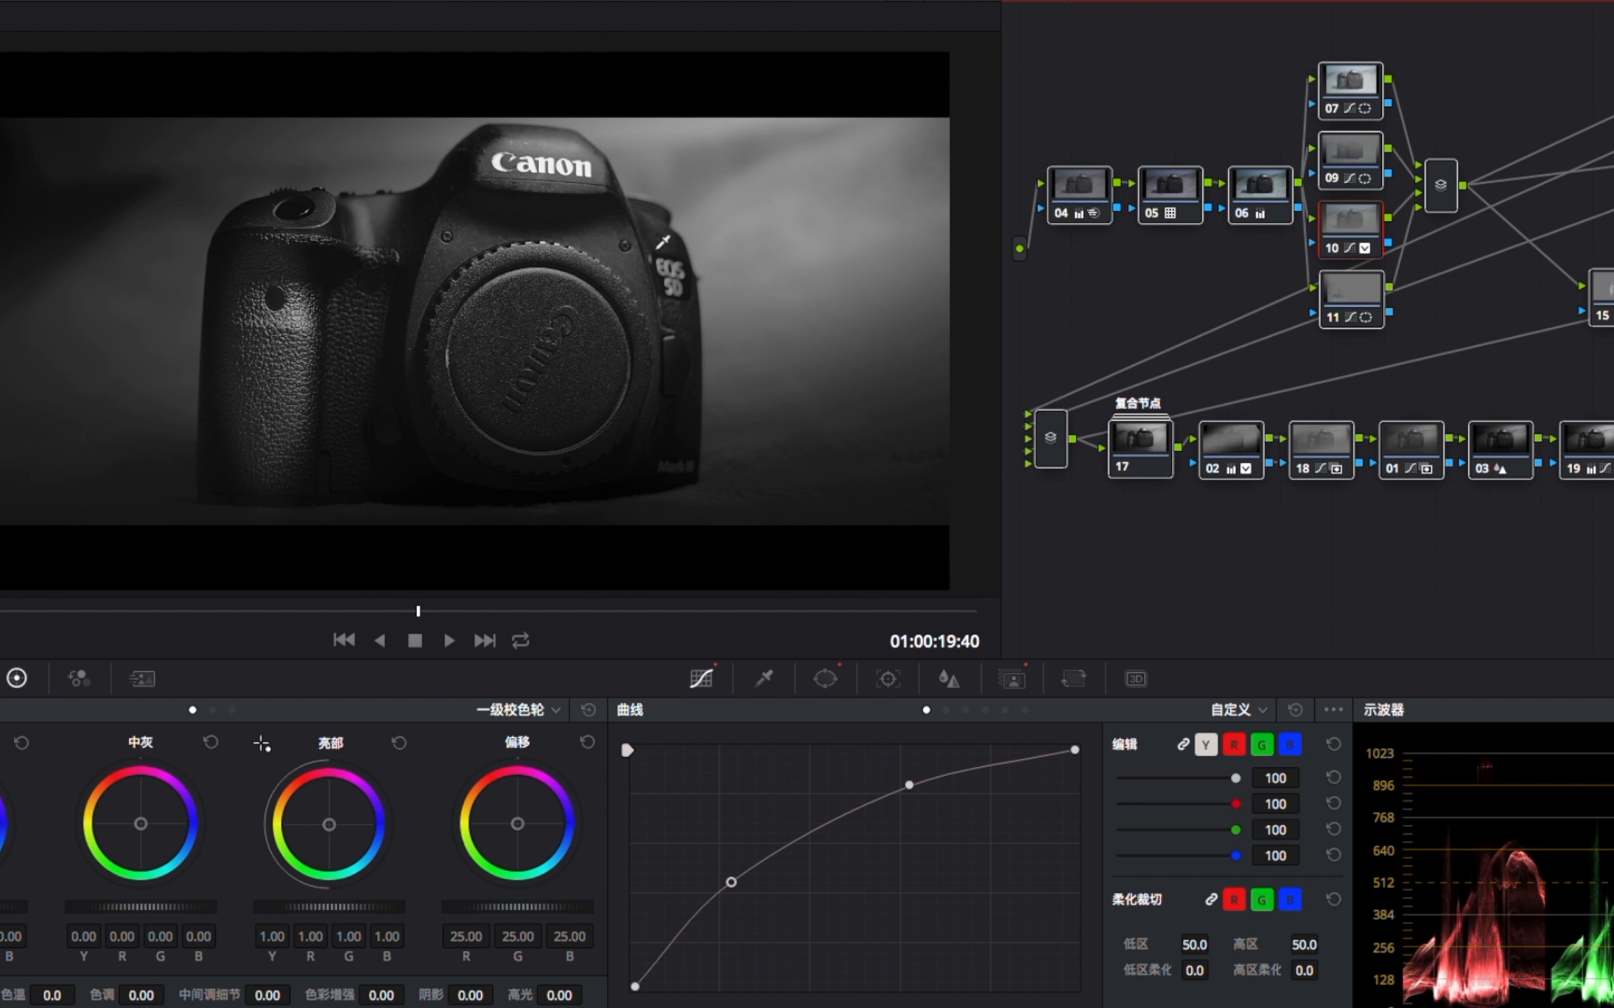Toggle green soft clip channel
This screenshot has height=1008, width=1614.
tap(1262, 900)
